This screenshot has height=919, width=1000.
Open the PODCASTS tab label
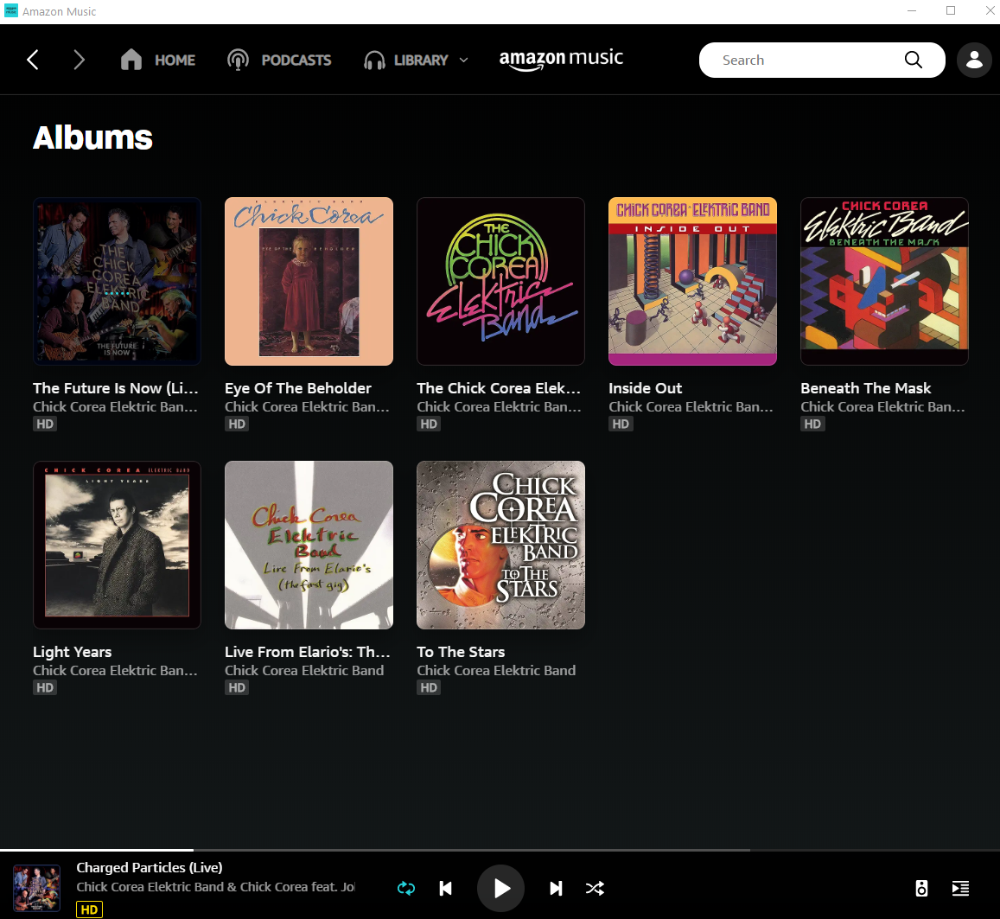296,60
